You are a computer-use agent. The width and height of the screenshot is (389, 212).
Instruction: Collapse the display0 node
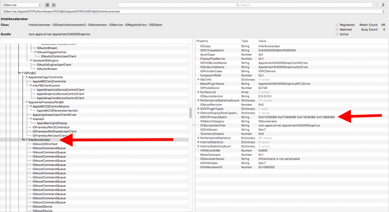[x=31, y=119]
